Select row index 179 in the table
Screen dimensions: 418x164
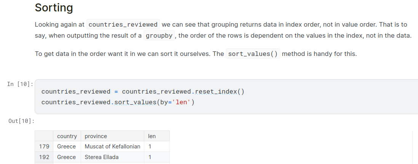pos(44,146)
